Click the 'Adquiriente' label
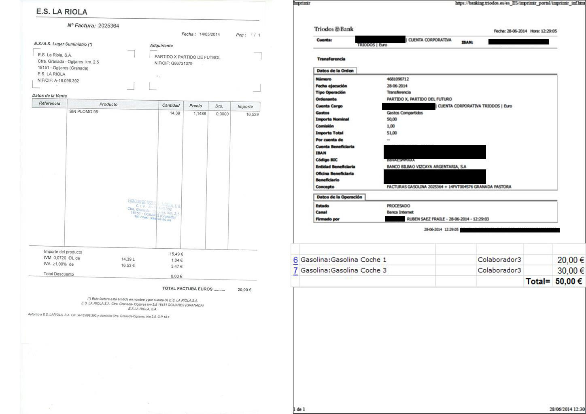Screen dimensions: 586x414 161,46
